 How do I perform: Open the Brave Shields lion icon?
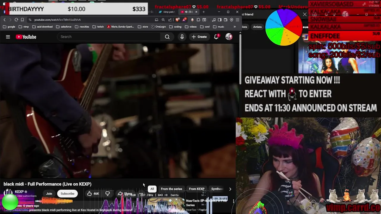pos(178,20)
